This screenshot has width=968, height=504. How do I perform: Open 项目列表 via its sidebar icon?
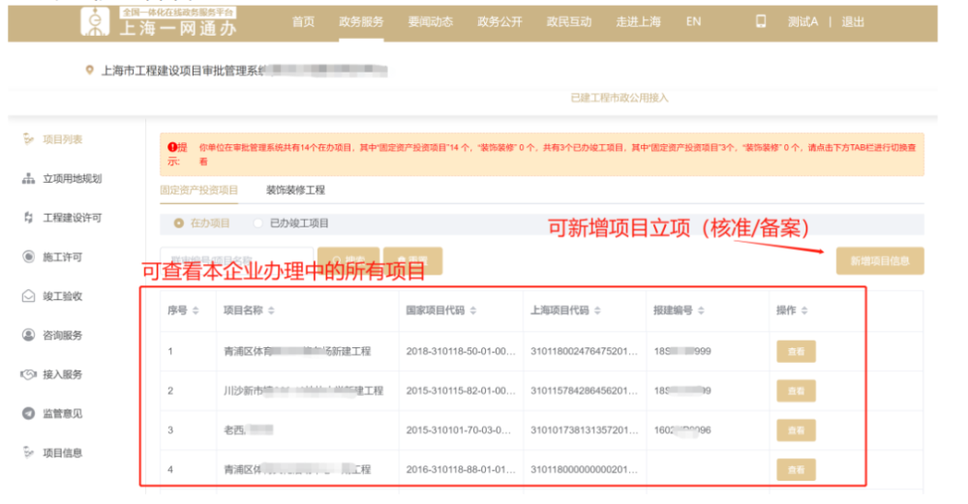click(28, 139)
